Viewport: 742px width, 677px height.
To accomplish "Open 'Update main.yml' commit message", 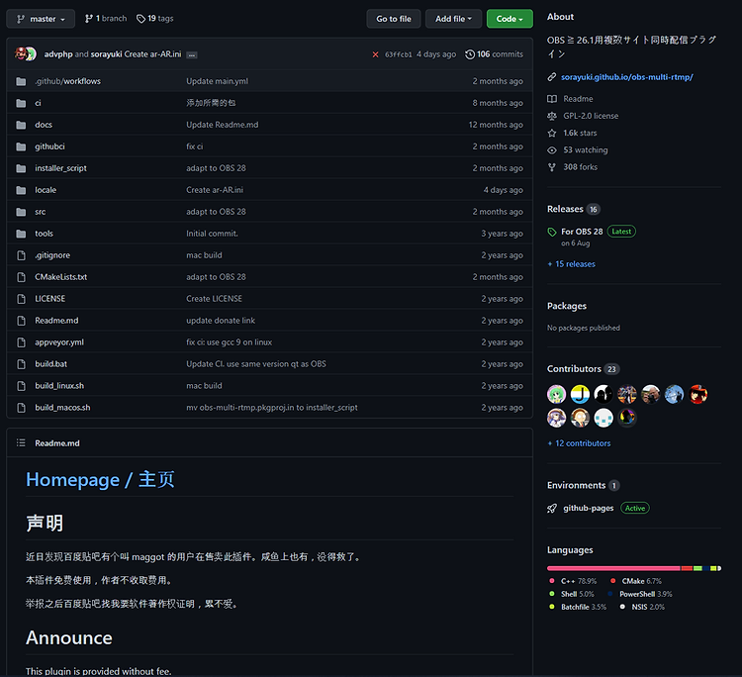I will pos(218,81).
